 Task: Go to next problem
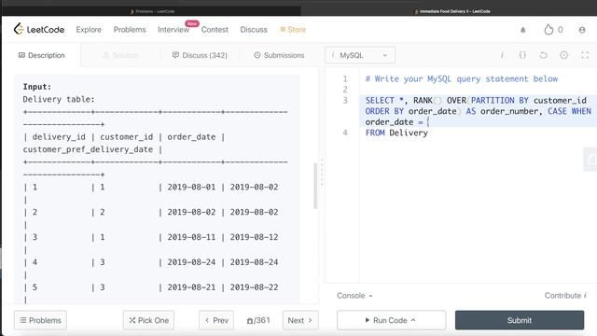point(300,320)
